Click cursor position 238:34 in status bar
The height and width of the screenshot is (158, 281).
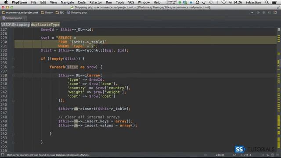[x=220, y=155]
